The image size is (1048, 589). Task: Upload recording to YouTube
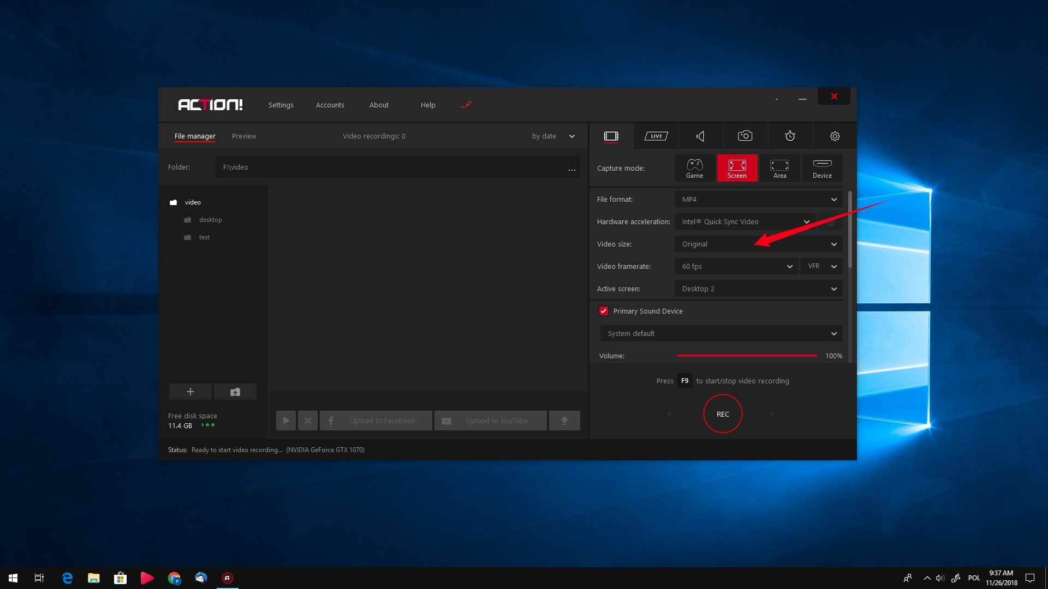[491, 420]
